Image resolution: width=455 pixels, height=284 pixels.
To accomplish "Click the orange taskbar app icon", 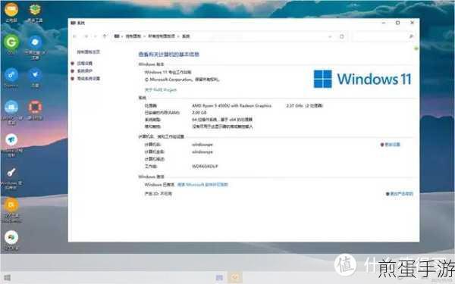I will point(235,278).
